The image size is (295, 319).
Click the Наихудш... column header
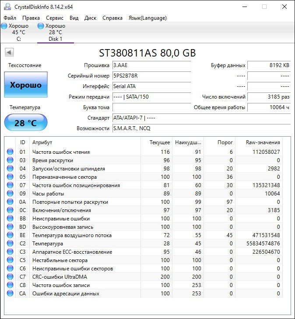coord(188,142)
